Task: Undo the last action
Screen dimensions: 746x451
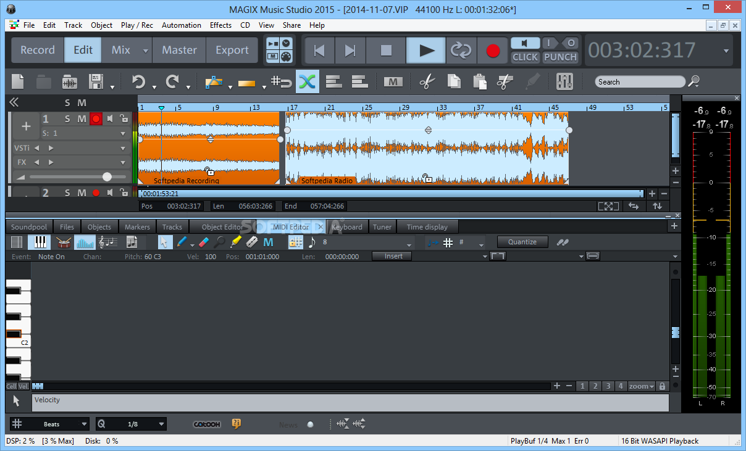Action: 138,81
